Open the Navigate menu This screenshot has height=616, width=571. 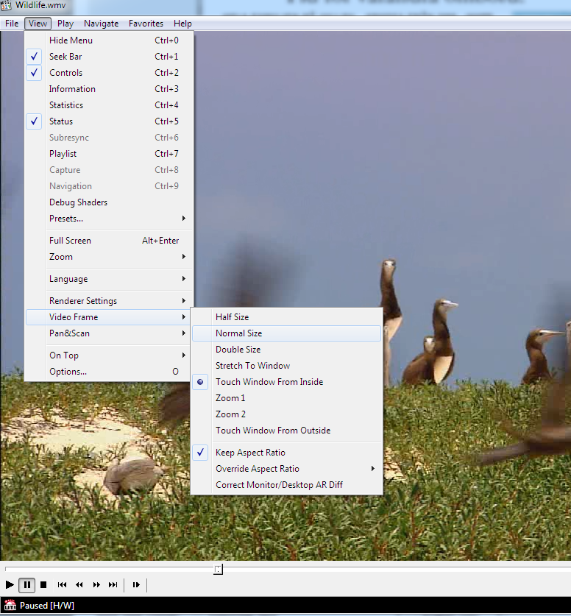[x=101, y=24]
